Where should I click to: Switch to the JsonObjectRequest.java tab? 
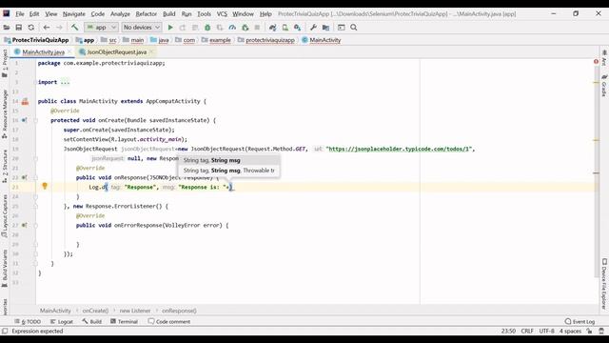coord(116,52)
